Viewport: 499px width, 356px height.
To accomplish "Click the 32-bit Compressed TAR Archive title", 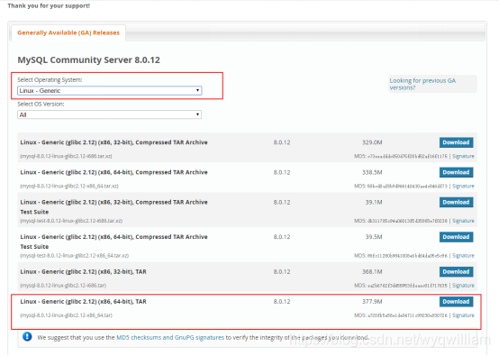I will click(x=113, y=142).
